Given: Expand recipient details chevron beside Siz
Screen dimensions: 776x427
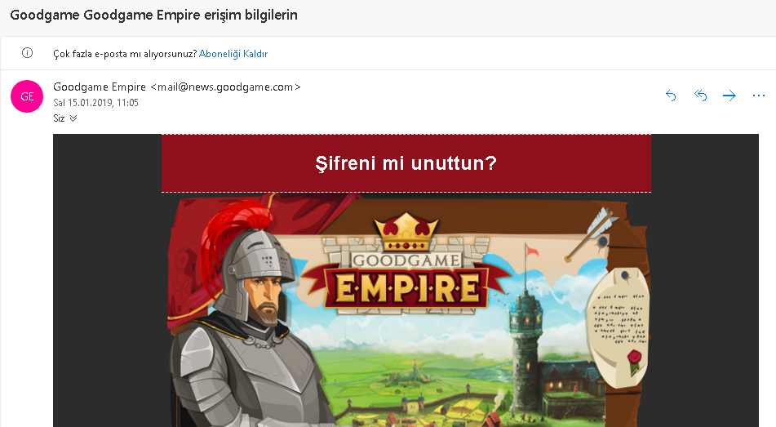Looking at the screenshot, I should click(73, 118).
